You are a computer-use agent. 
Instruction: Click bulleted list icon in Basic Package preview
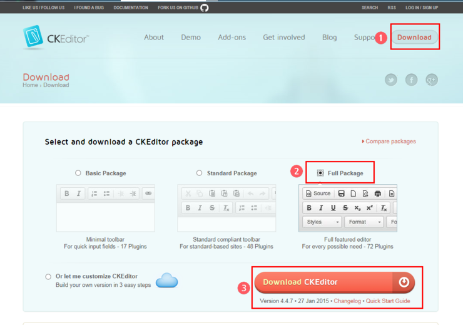coord(106,193)
